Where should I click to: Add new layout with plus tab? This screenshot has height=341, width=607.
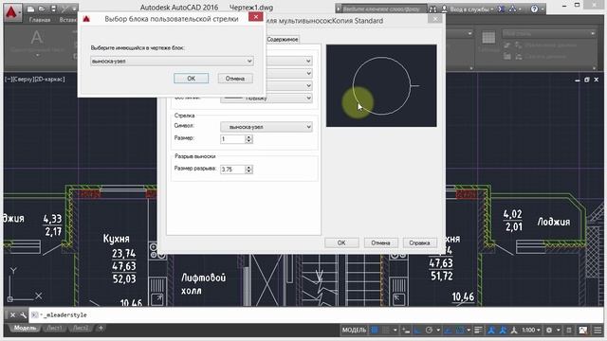[101, 329]
